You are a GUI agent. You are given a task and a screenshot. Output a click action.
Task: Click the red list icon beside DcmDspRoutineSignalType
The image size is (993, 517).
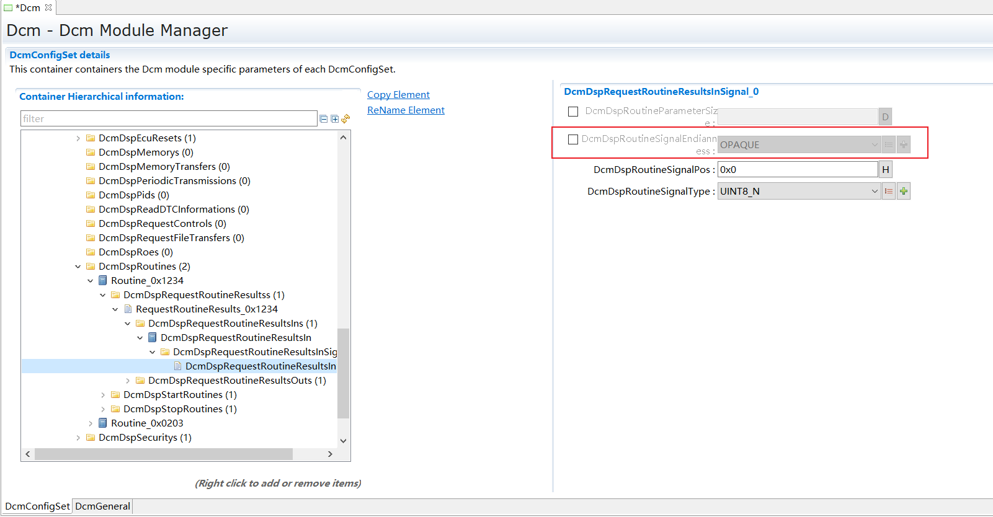888,192
